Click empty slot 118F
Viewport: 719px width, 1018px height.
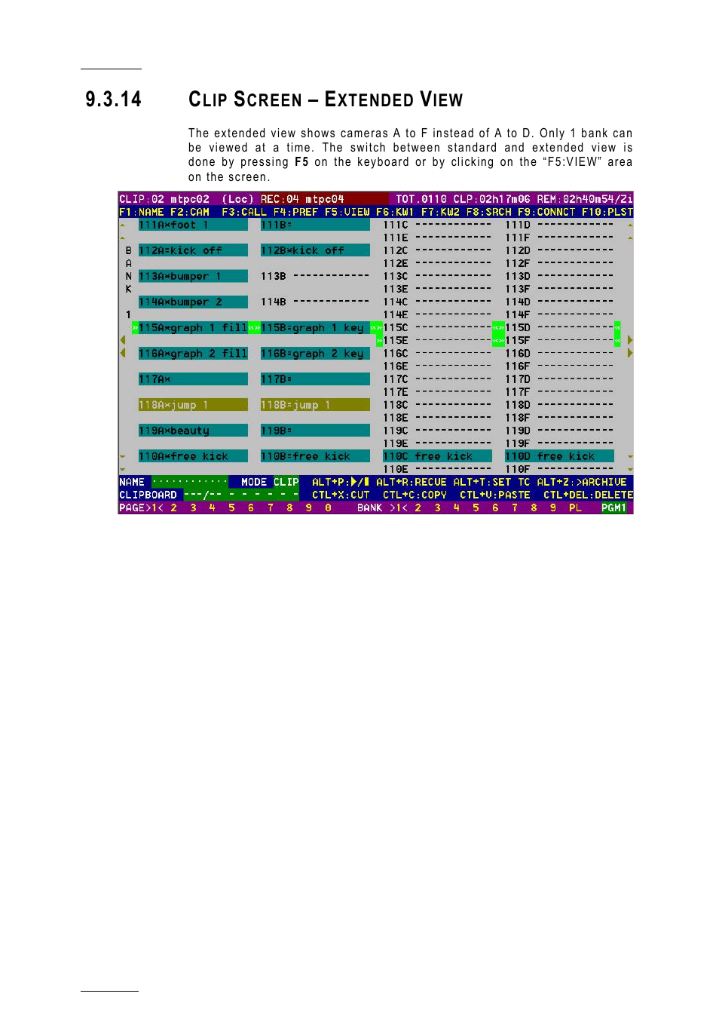tap(559, 418)
